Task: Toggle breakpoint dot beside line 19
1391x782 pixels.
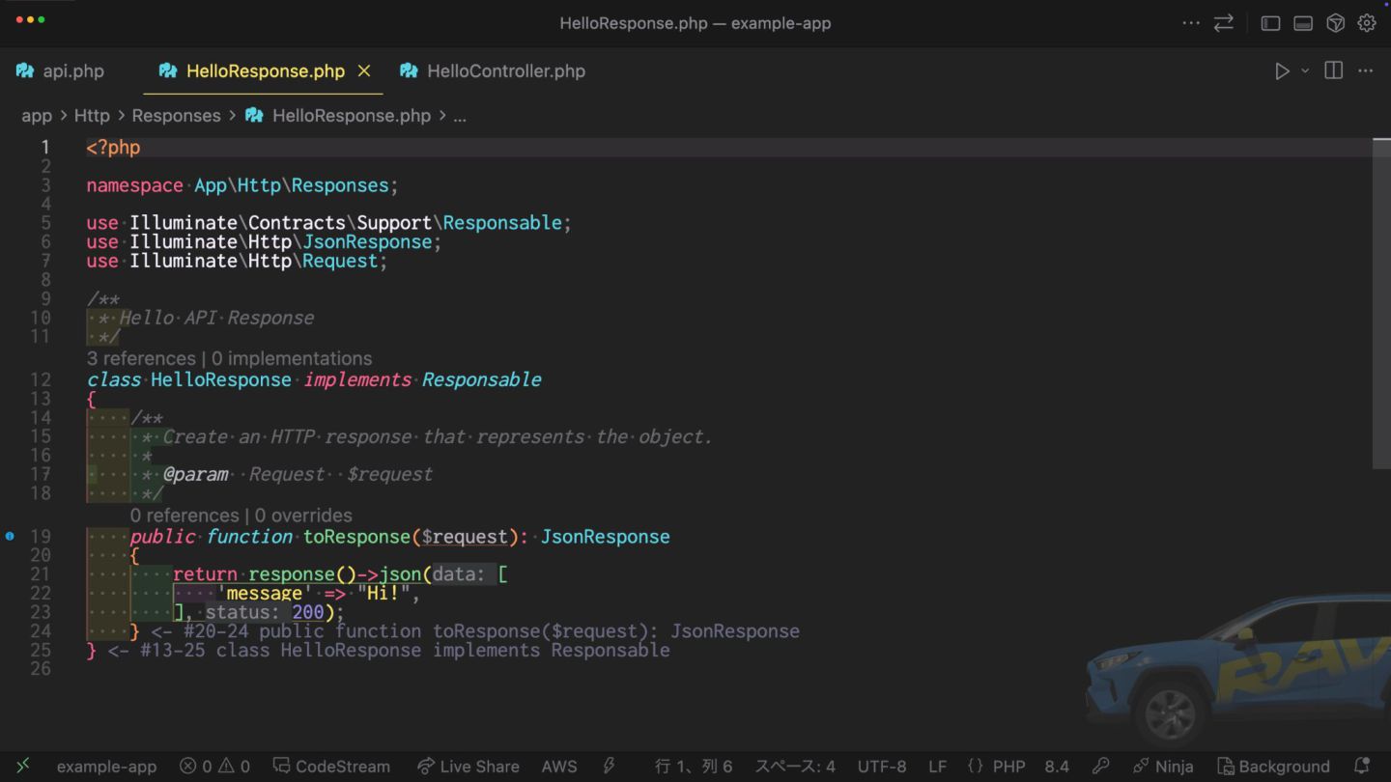Action: [10, 536]
